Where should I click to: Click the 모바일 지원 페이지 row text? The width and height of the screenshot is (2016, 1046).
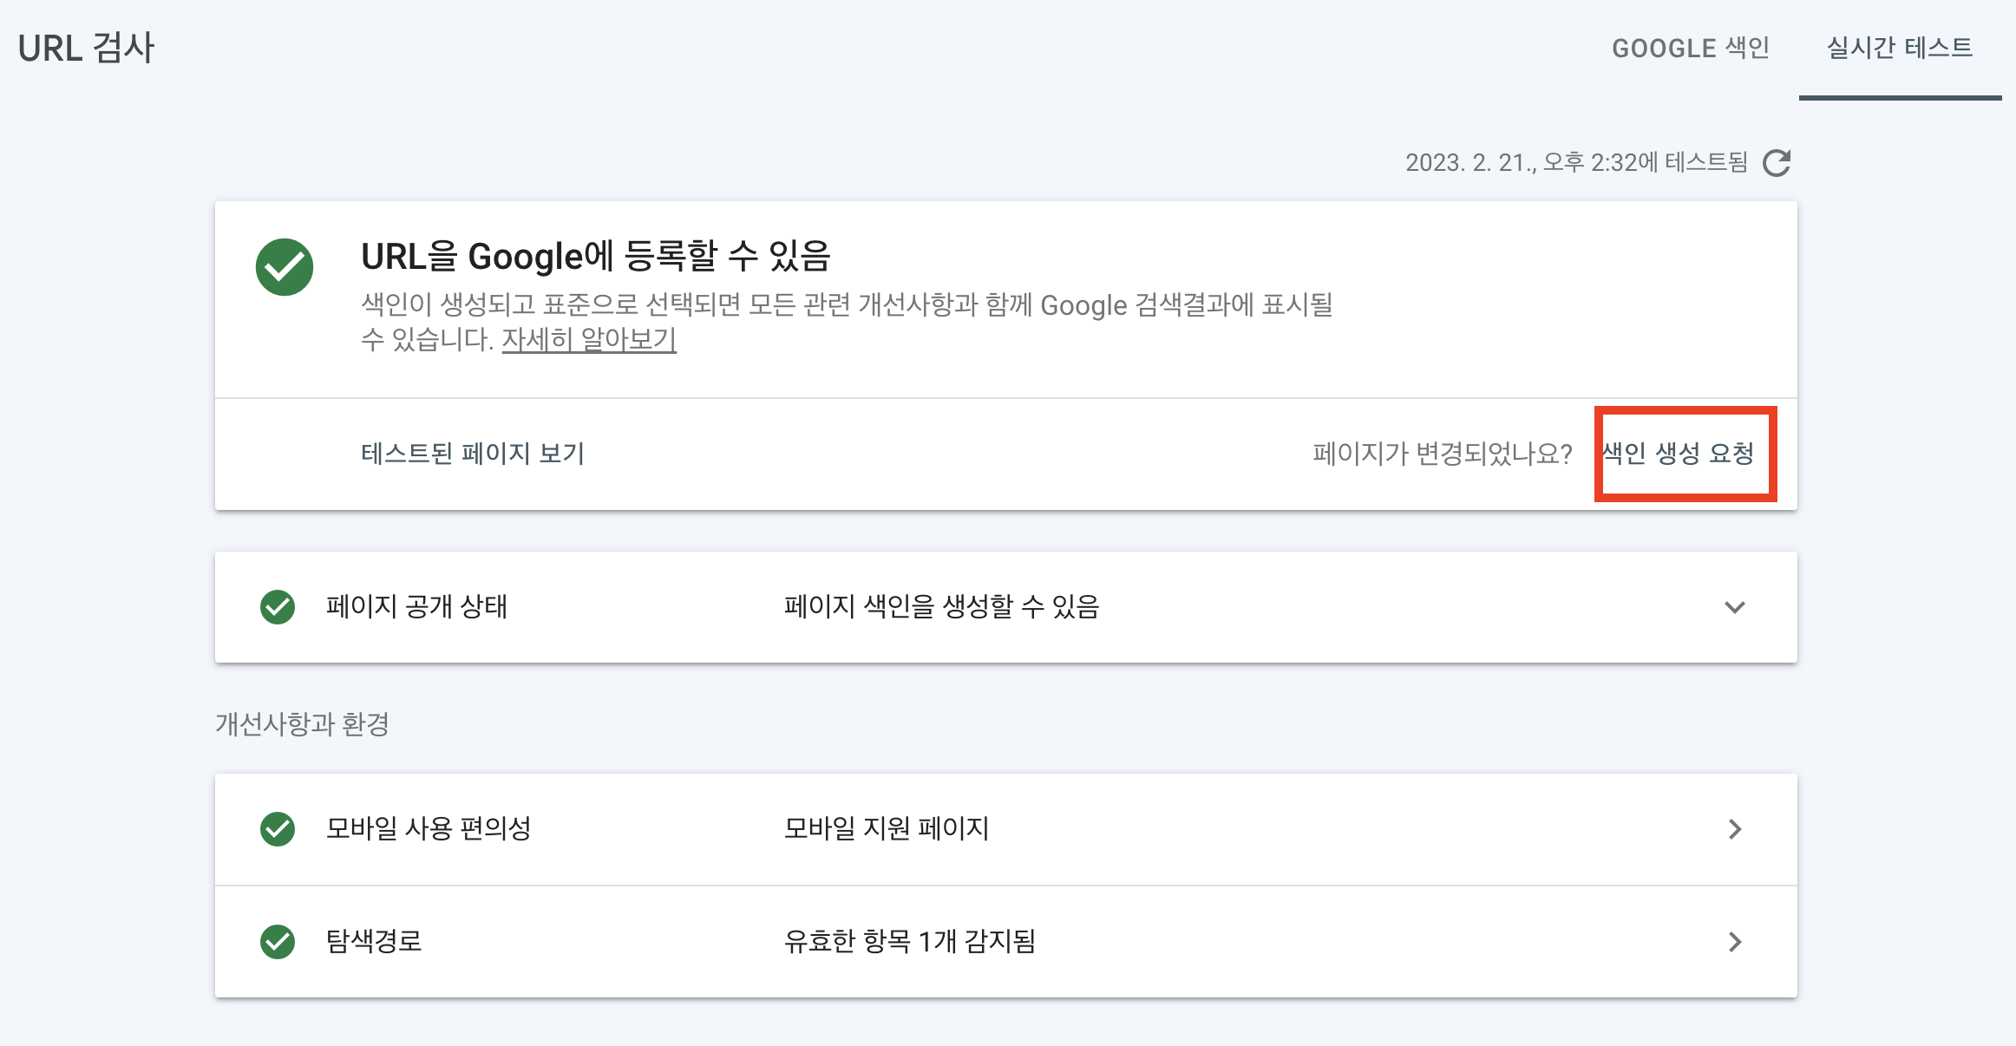887,829
